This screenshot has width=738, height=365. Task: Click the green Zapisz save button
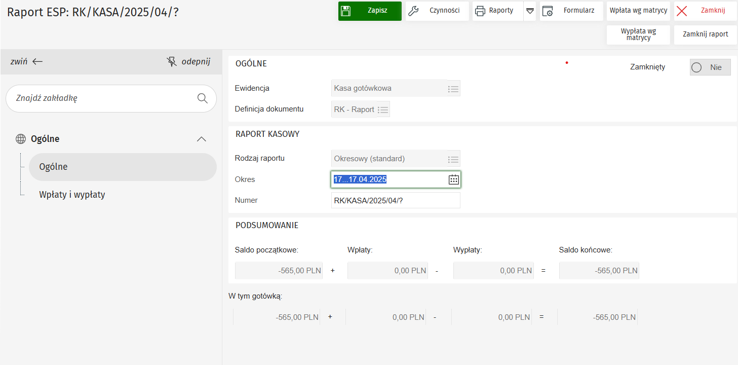click(x=369, y=11)
